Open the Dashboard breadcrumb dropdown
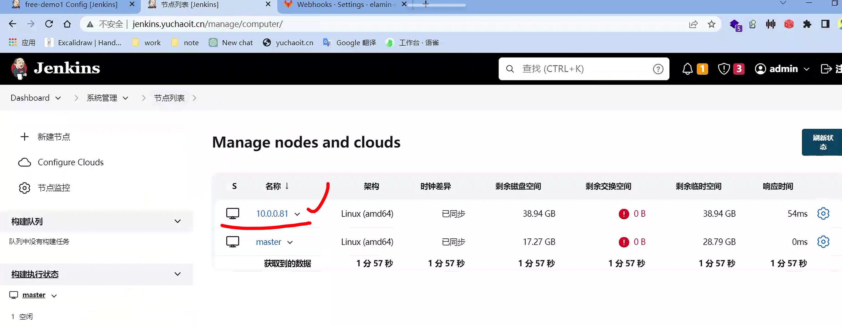This screenshot has width=842, height=326. pos(58,98)
